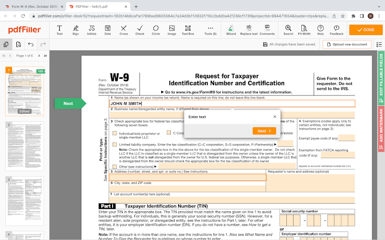Click the Exempt payee code field

(346, 138)
